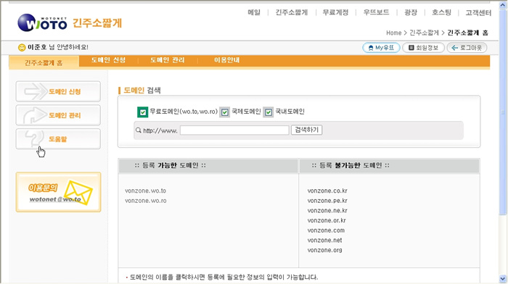This screenshot has width=508, height=284.
Task: Select available domain vonzone.wo.to
Action: point(145,191)
